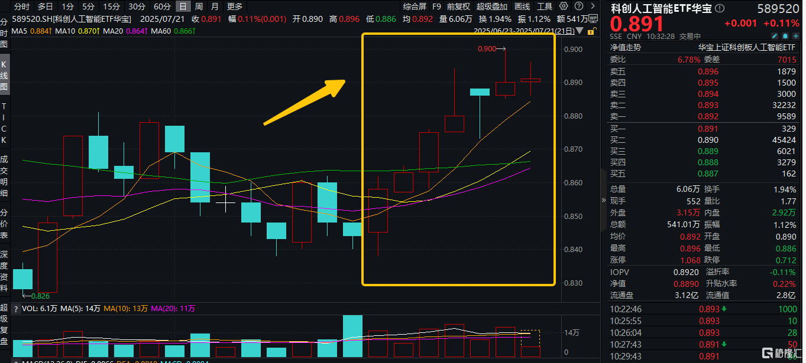Click 超级叠加 overlay button

492,6
